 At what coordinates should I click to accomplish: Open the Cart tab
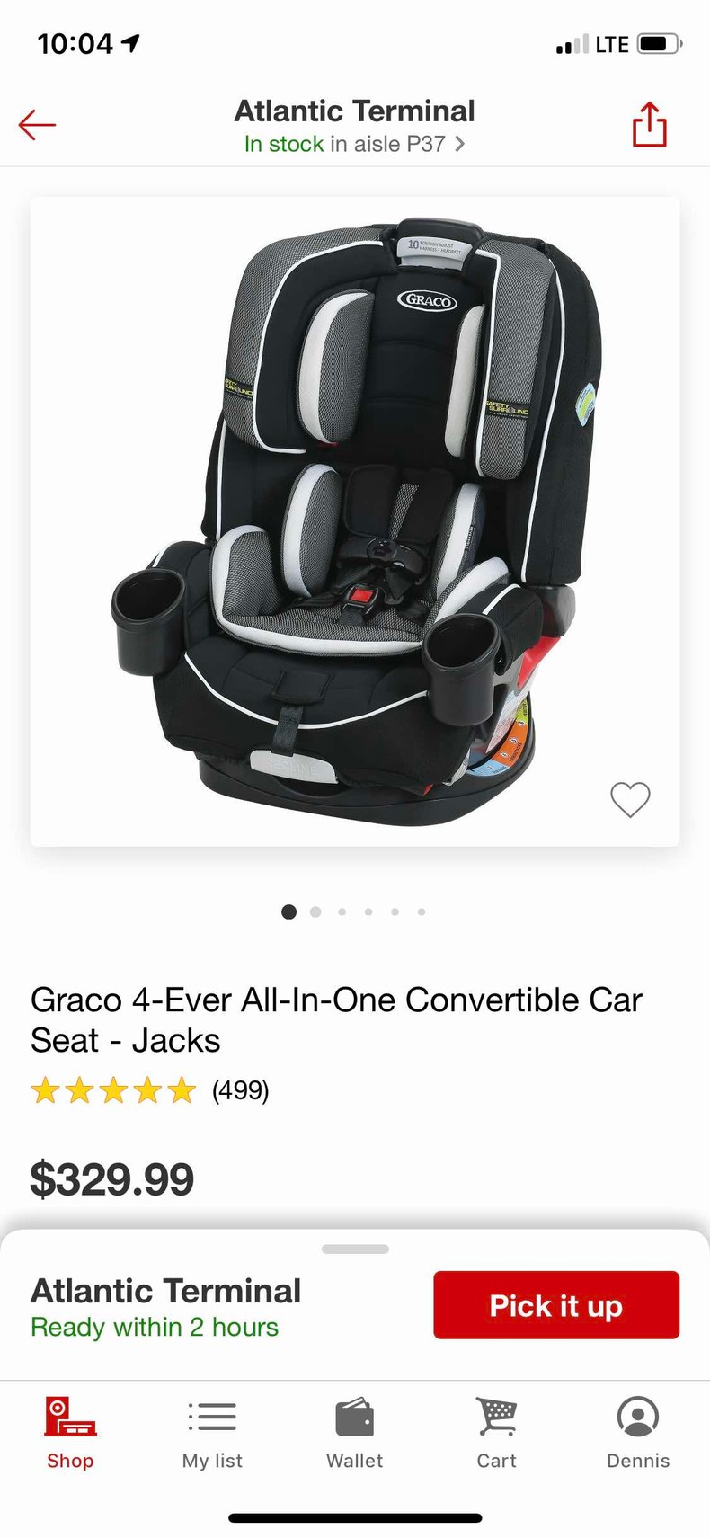coord(496,1434)
